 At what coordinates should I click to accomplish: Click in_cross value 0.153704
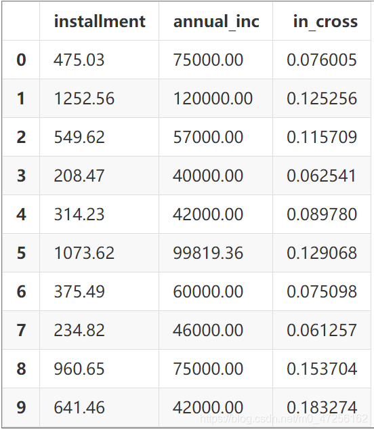[x=322, y=369]
